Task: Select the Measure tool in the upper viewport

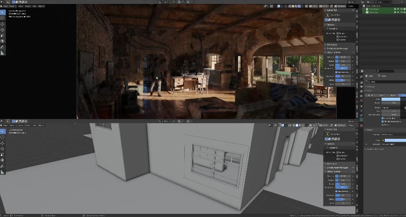Action: tap(3, 53)
